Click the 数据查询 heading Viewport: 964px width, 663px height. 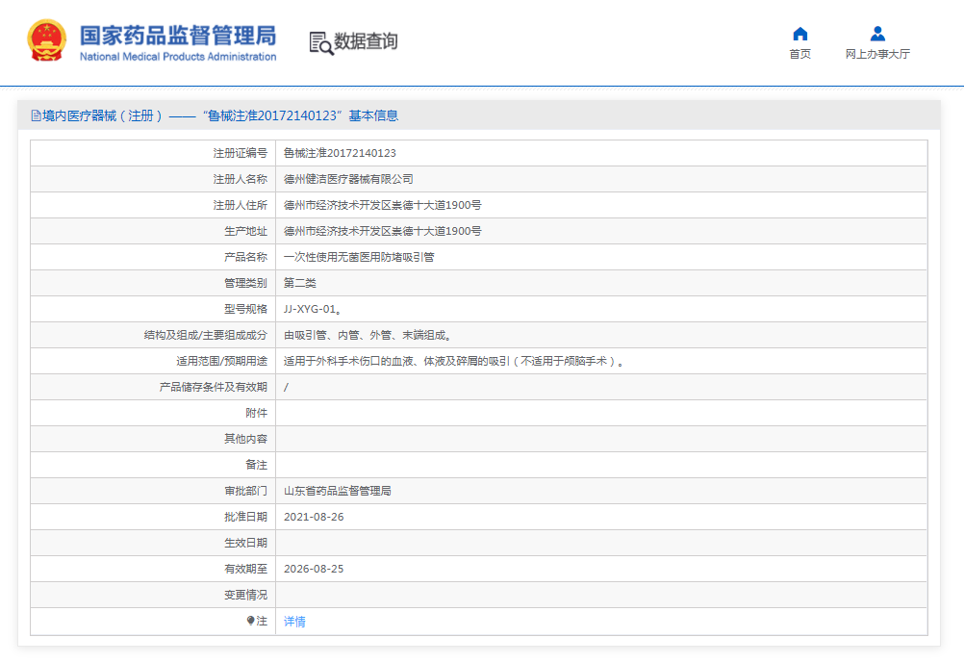click(366, 41)
